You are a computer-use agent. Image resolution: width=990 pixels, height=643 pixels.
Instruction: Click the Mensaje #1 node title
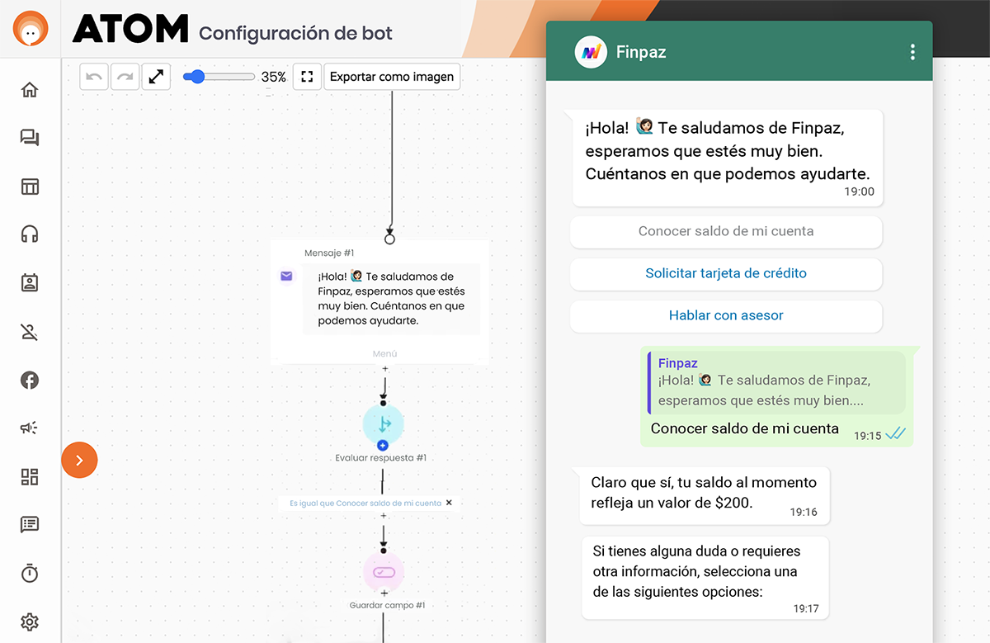click(x=329, y=253)
